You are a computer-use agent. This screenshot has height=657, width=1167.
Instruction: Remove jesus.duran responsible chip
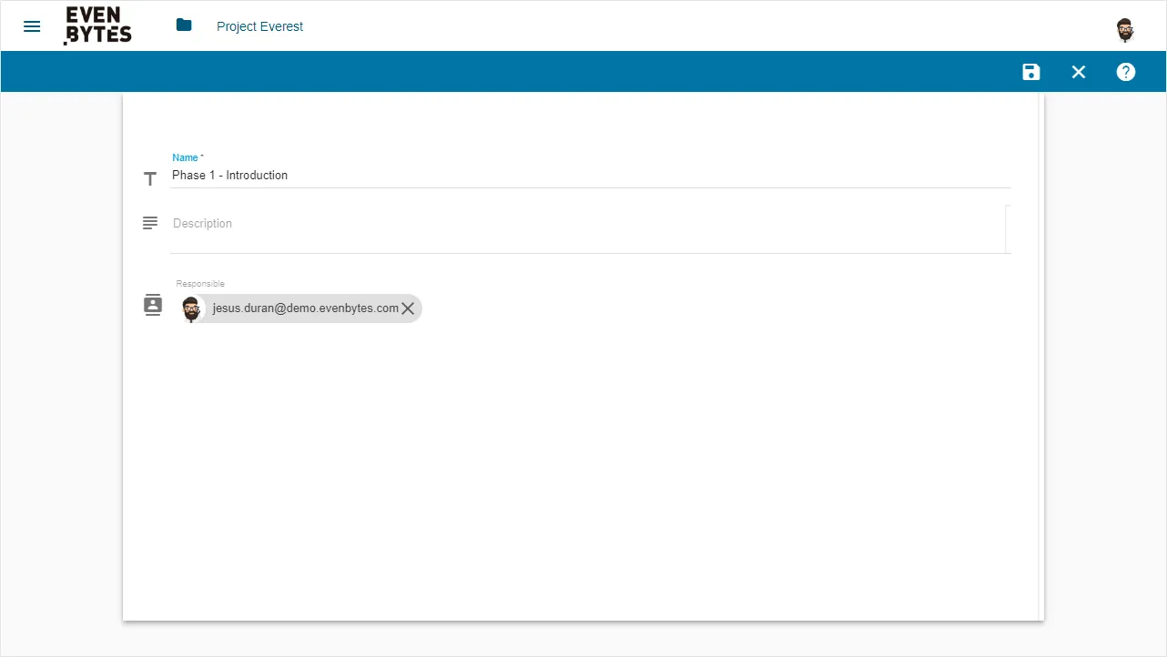tap(408, 308)
